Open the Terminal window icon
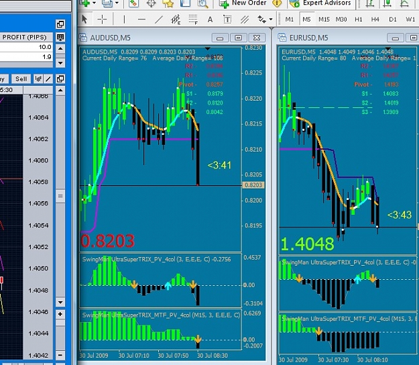Image resolution: width=419 pixels, height=365 pixels. [x=186, y=3]
